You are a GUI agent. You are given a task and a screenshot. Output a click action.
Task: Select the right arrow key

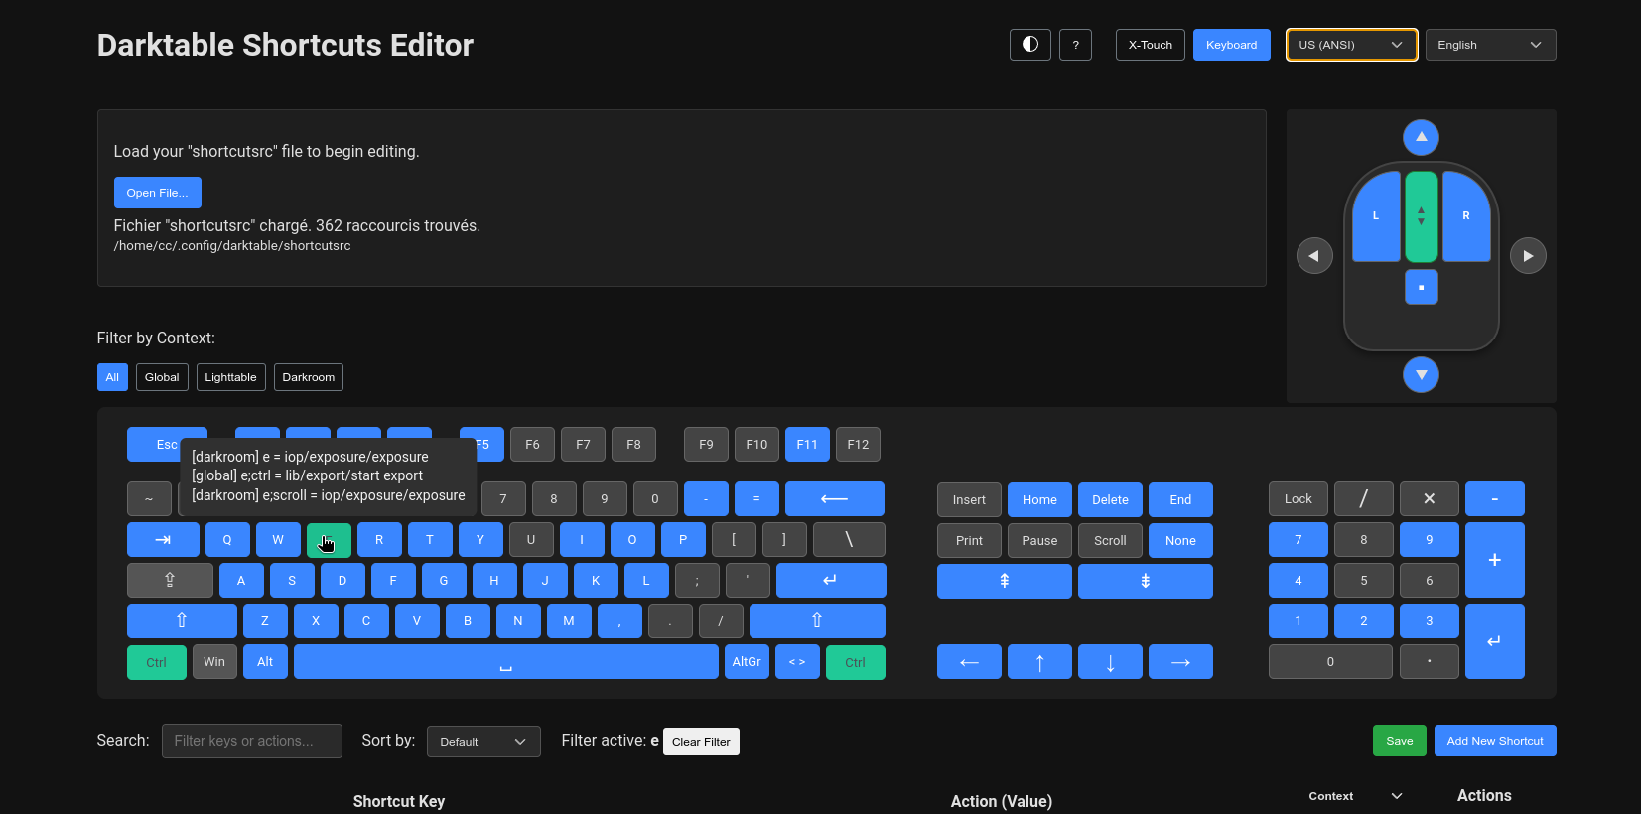(1180, 662)
